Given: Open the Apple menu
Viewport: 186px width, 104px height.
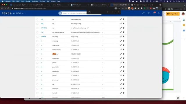Looking at the screenshot, I should [3, 1].
